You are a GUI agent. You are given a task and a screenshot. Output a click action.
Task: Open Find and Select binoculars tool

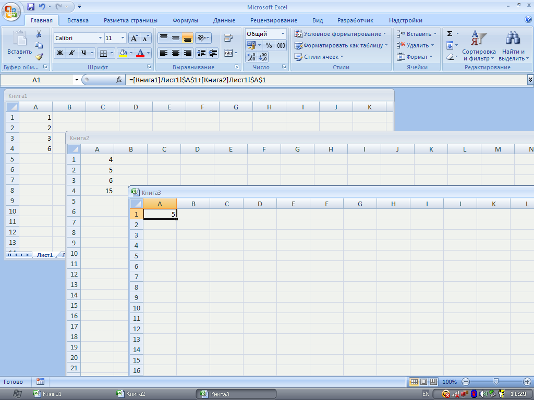point(514,46)
